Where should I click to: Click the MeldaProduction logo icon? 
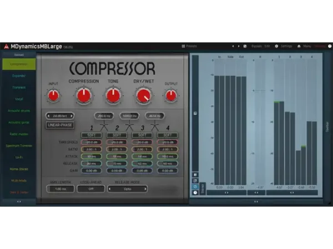[x=6, y=46]
